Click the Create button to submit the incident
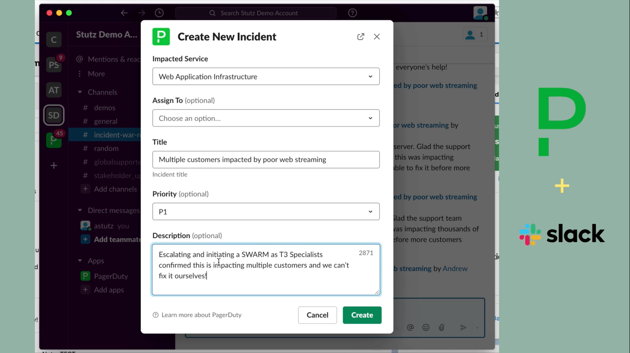The image size is (630, 353). [x=362, y=315]
